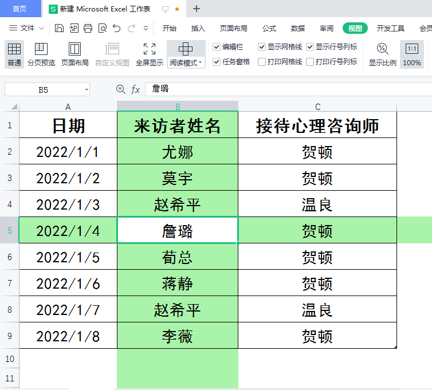This screenshot has width=432, height=390.
Task: Open 自定义视图 custom views
Action: point(112,54)
